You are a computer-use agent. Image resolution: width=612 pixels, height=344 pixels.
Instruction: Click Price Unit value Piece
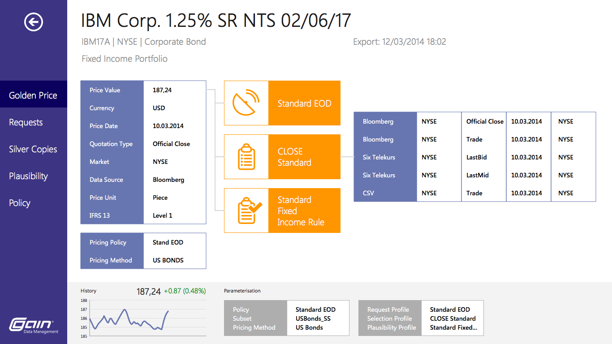coord(160,198)
